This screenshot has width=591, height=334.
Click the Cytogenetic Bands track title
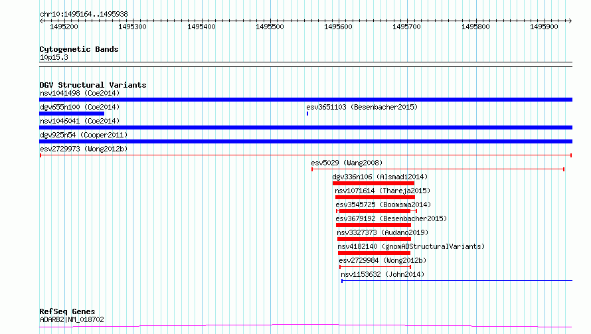pos(79,49)
